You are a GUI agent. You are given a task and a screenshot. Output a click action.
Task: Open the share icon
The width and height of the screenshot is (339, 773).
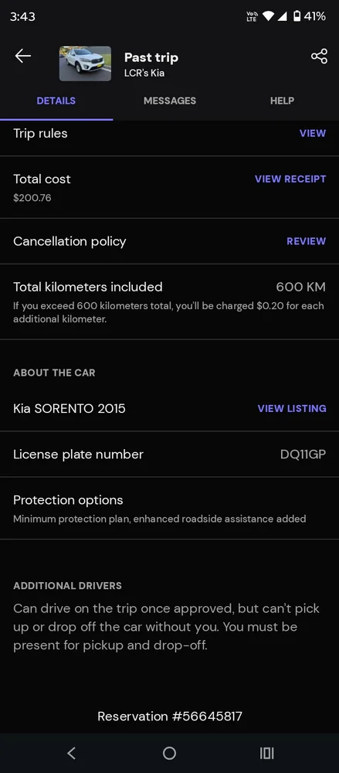click(319, 56)
